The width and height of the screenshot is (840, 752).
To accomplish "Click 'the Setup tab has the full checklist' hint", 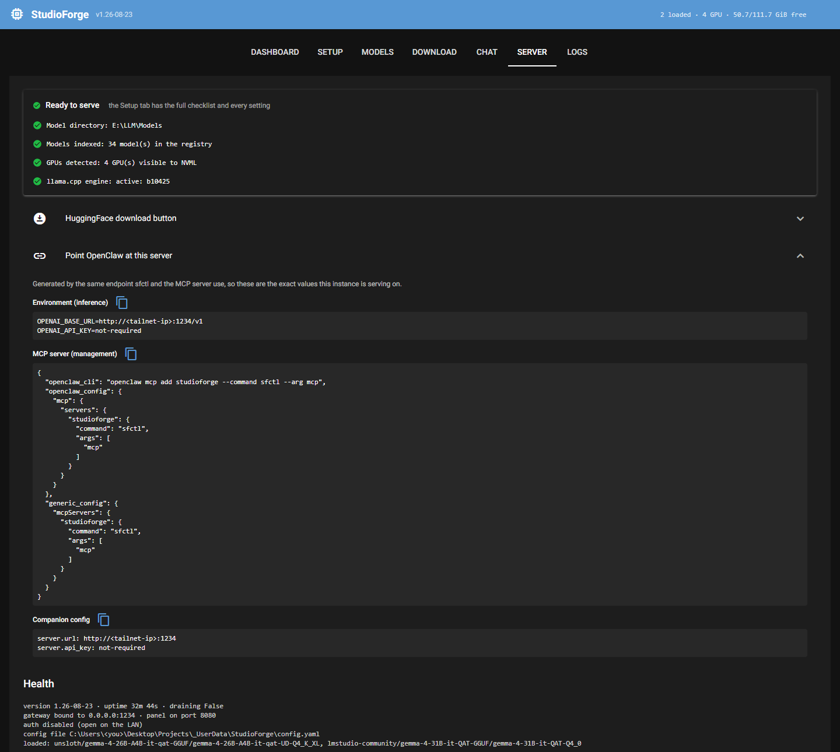I will coord(189,106).
